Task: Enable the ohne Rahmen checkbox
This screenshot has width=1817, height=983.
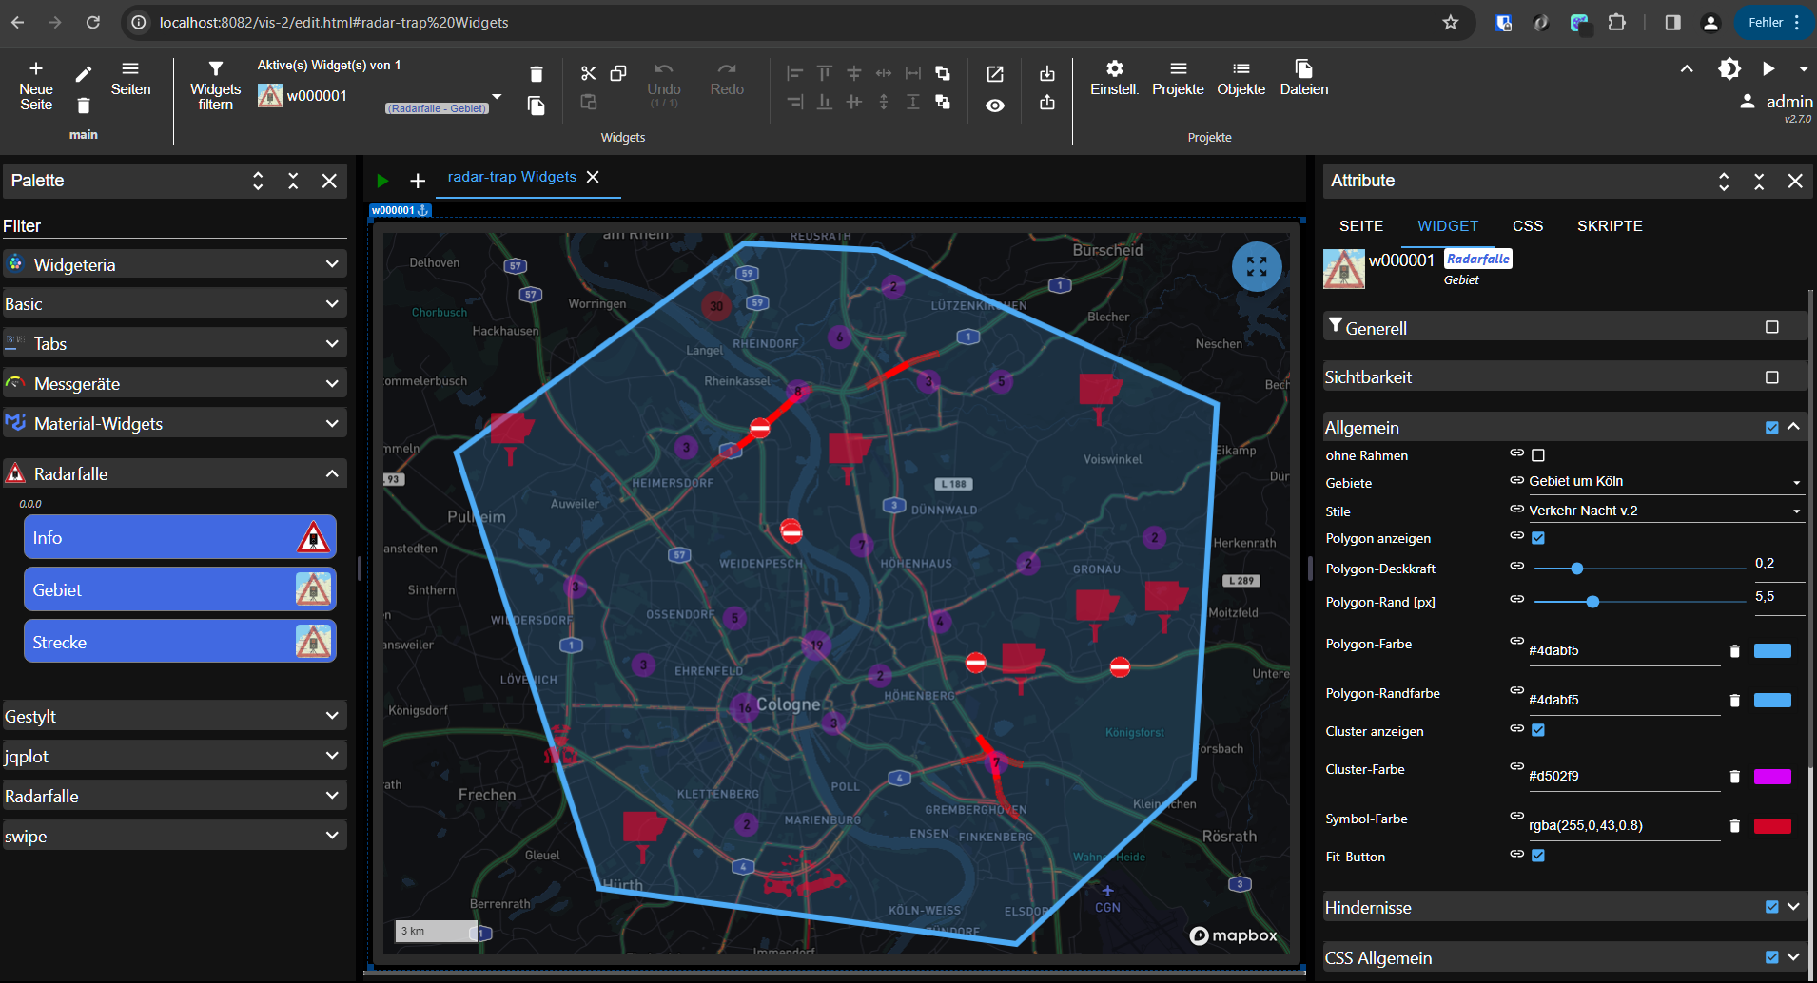Action: pyautogui.click(x=1538, y=455)
